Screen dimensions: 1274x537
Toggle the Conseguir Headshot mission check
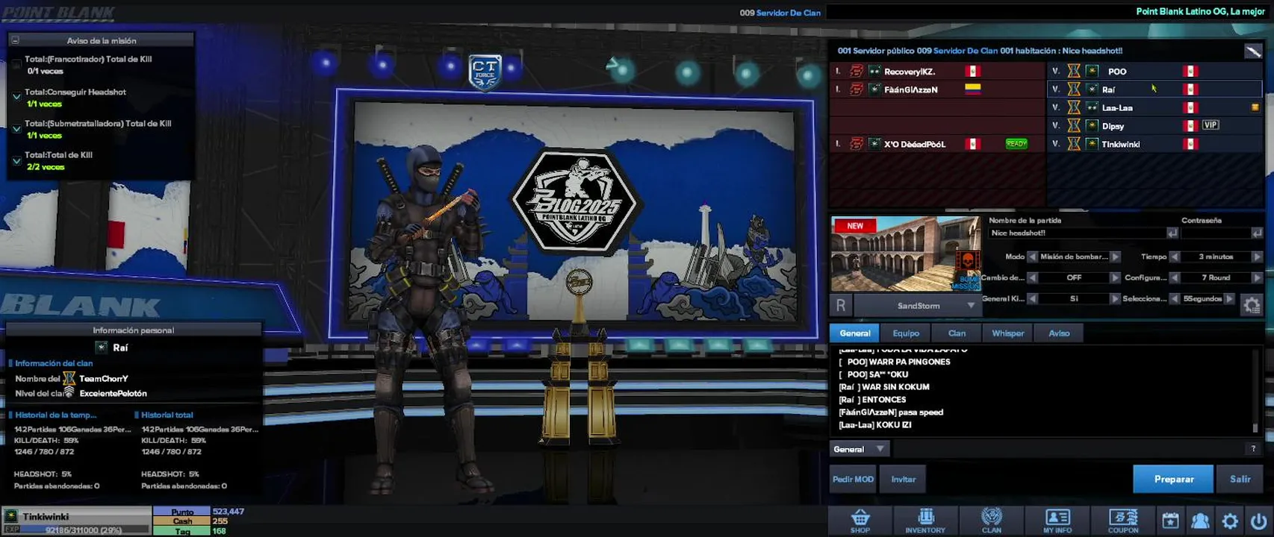[16, 97]
